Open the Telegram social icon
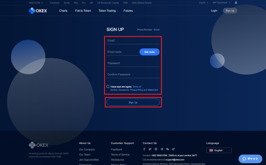The width and height of the screenshot is (266, 165). pyautogui.click(x=162, y=149)
